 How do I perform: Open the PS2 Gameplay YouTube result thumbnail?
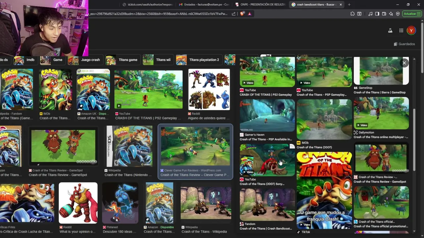point(148,89)
